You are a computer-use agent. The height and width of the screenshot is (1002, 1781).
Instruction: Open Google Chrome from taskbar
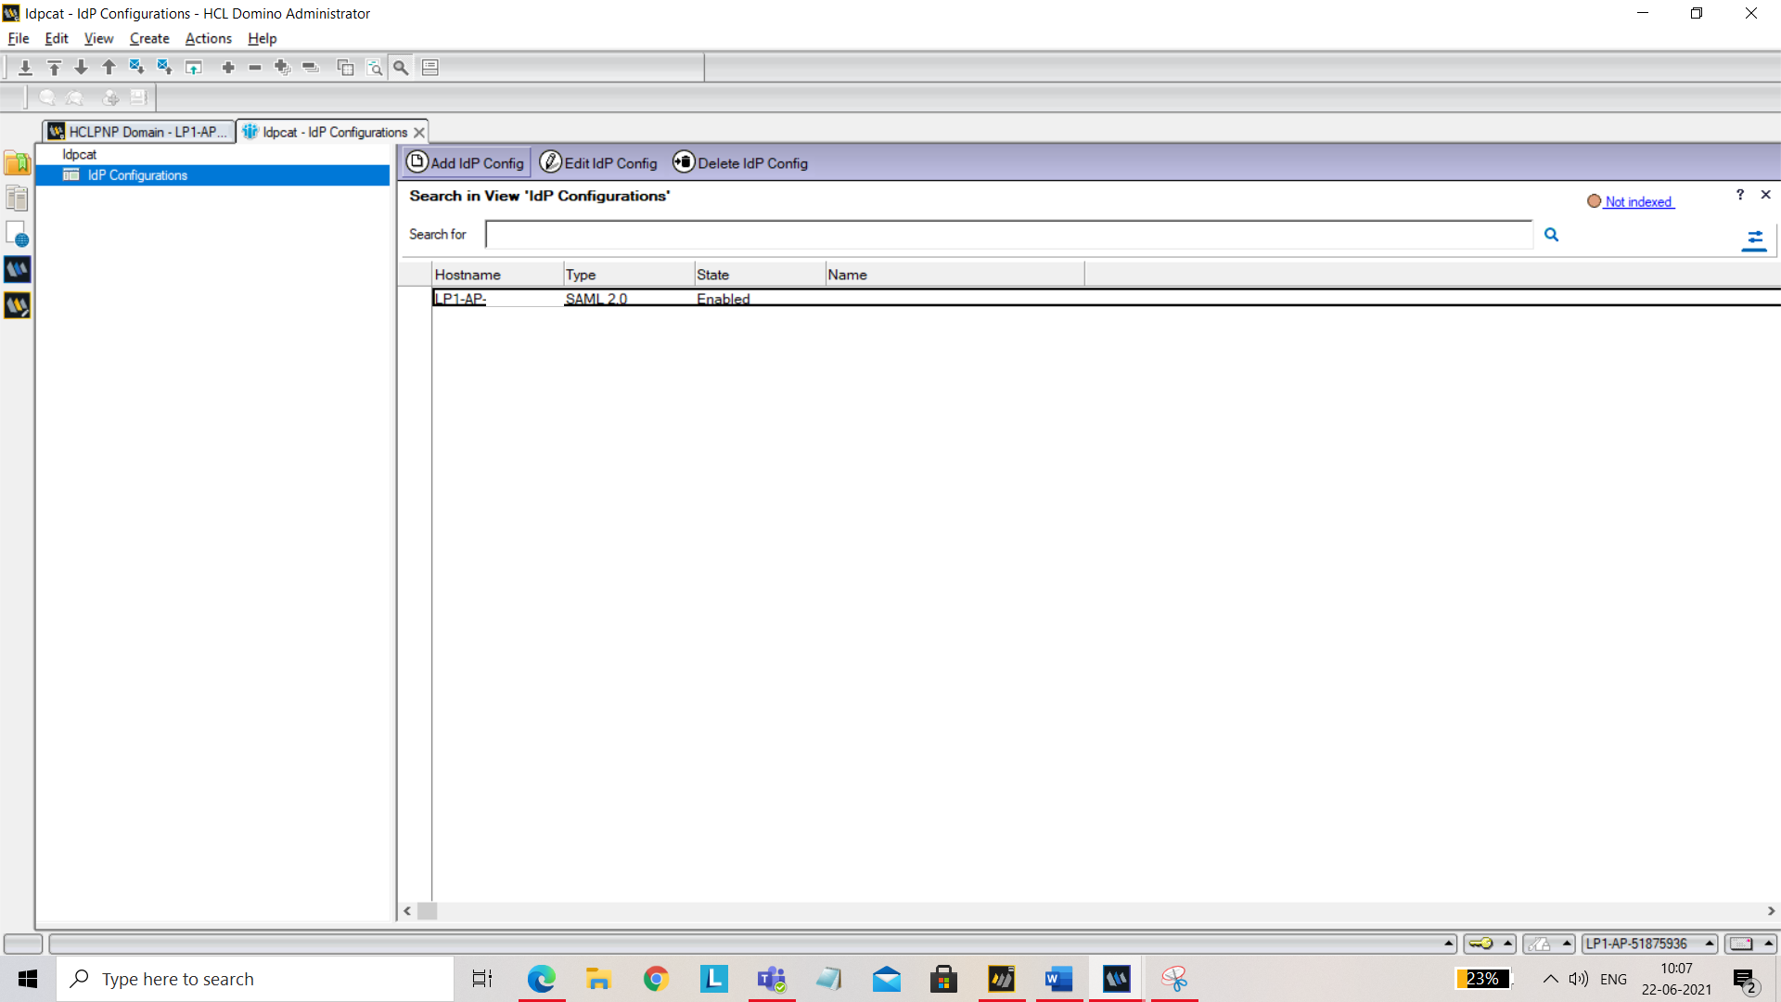657,979
